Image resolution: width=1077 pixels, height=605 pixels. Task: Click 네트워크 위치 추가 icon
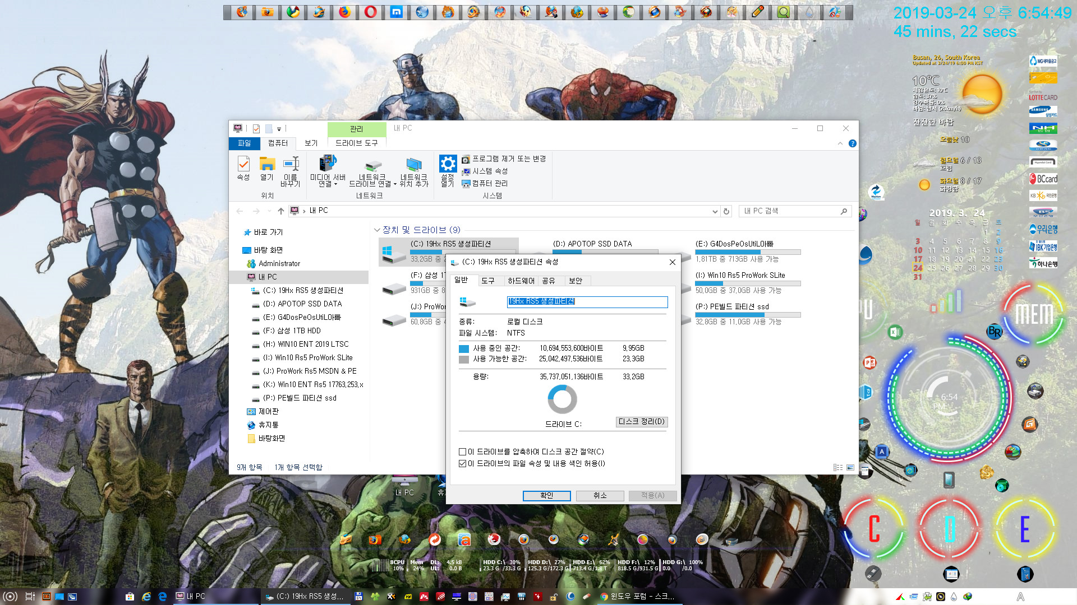tap(414, 171)
